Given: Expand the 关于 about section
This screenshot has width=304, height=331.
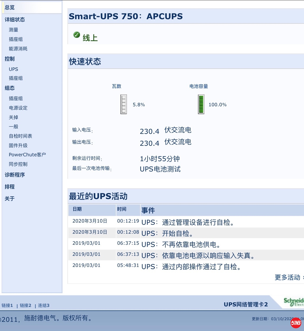Looking at the screenshot, I should pos(10,199).
